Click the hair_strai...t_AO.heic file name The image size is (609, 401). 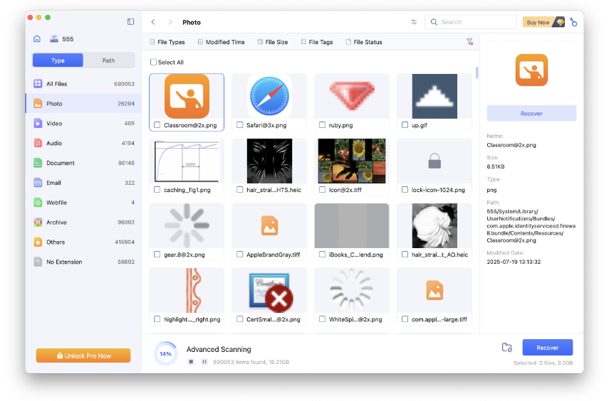[439, 255]
